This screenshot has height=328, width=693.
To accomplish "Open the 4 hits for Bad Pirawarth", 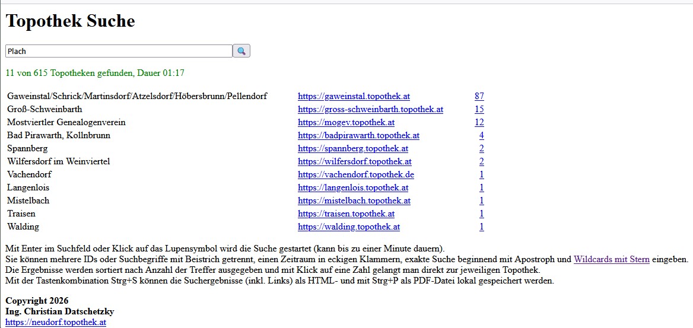I will tap(482, 135).
